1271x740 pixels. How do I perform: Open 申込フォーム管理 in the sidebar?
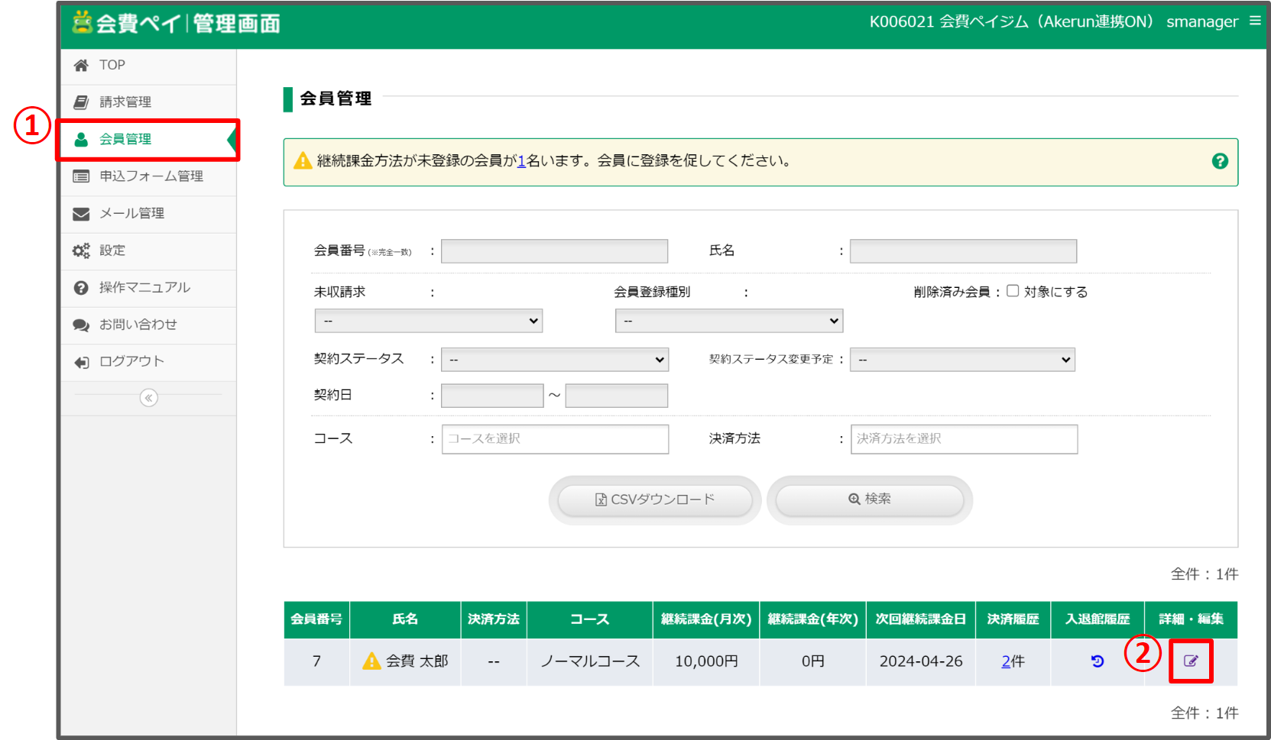(x=151, y=176)
